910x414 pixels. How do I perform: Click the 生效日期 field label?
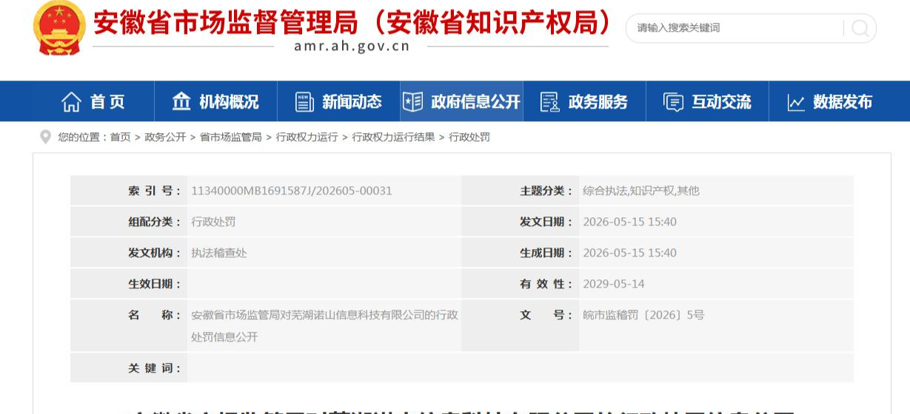click(x=155, y=284)
